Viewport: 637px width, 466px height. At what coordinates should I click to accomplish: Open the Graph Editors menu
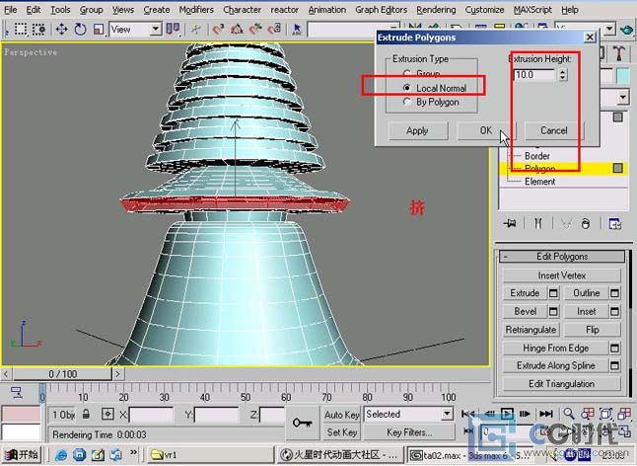click(x=381, y=9)
